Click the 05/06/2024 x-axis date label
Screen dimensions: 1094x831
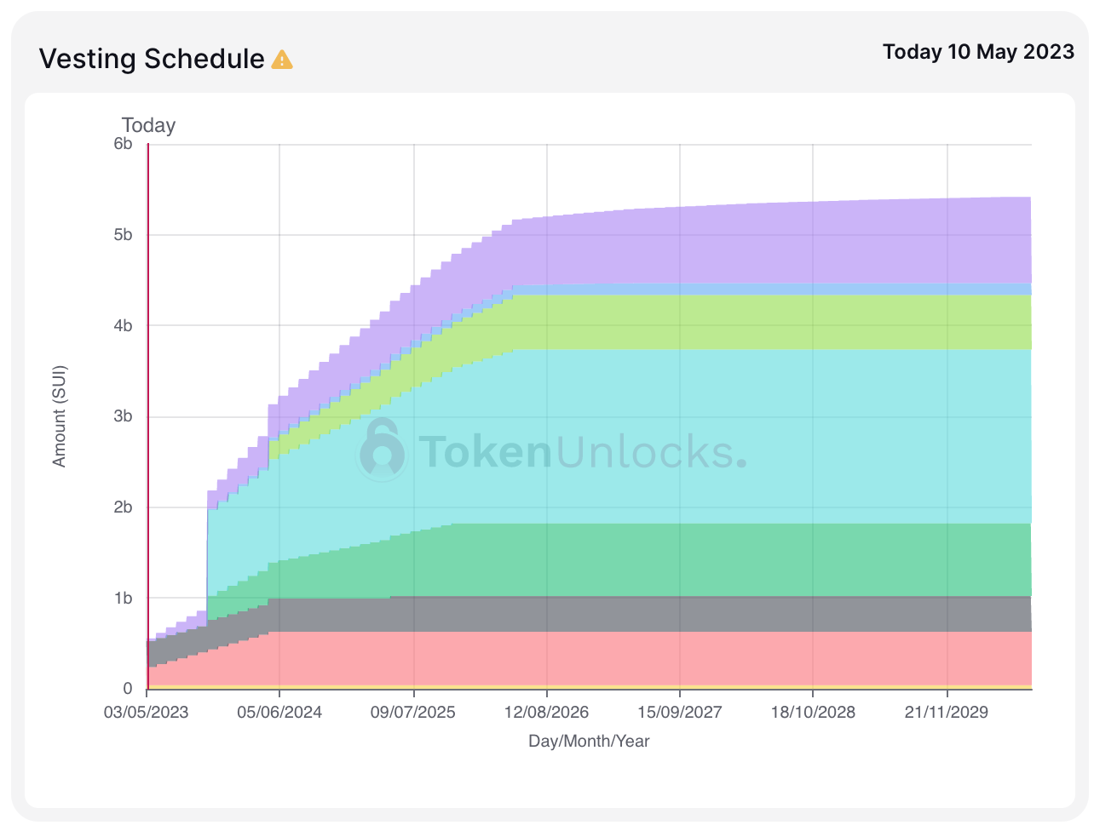279,712
